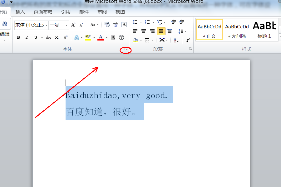Apply 标题 1 style
This screenshot has height=187, width=281.
coord(264,30)
